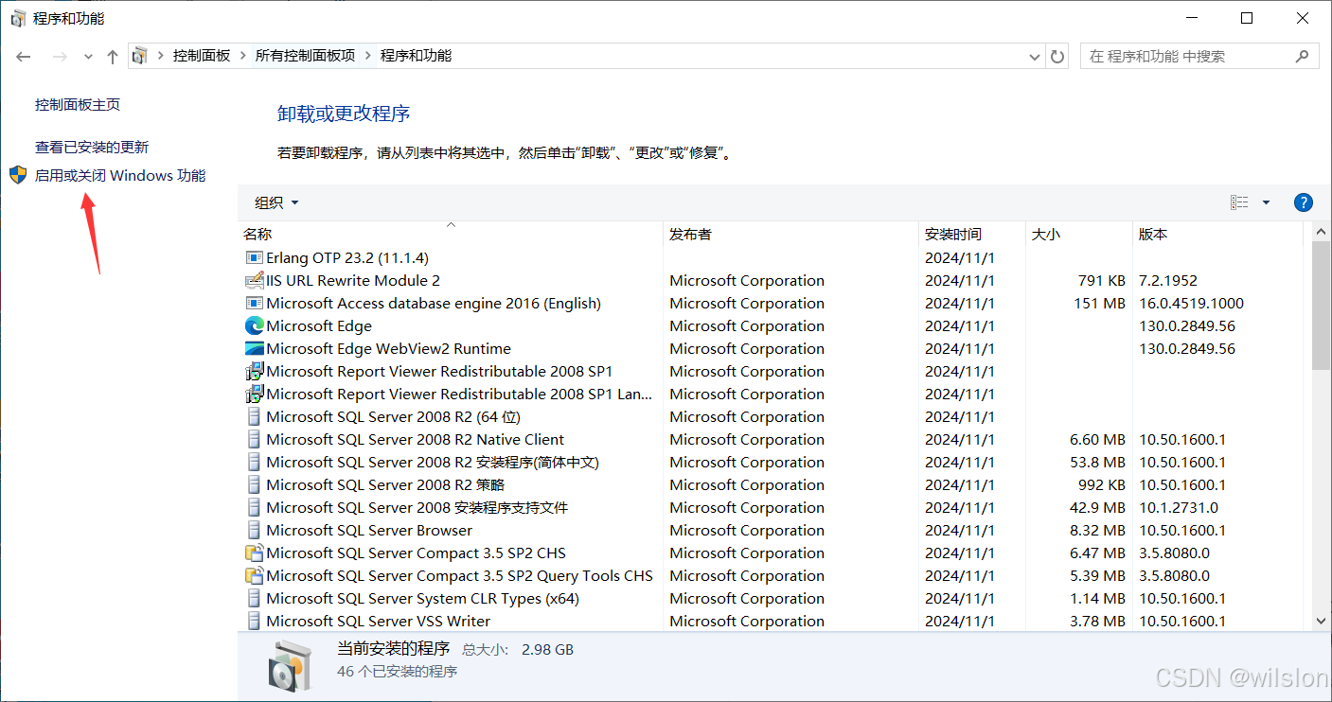The height and width of the screenshot is (702, 1332).
Task: Click the IIS URL Rewrite Module 2 icon
Action: [x=254, y=280]
